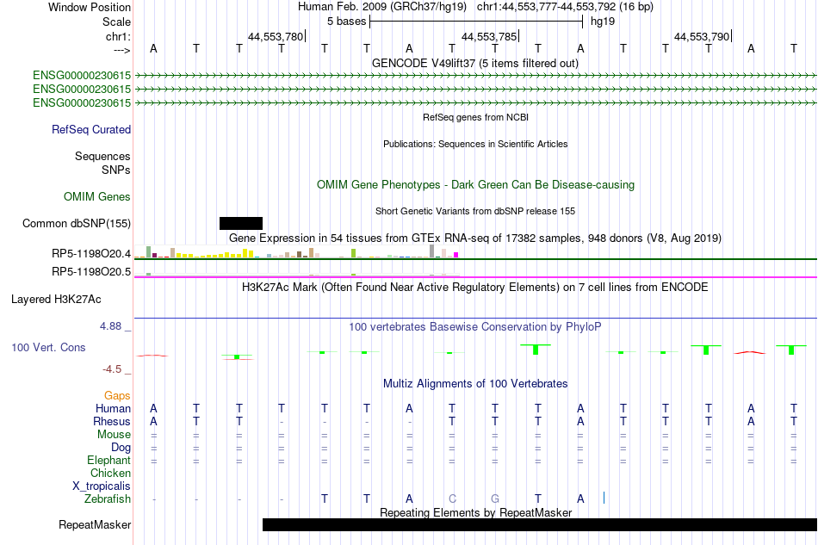Screen dimensions: 818x545
Task: Click the Mouse alignment row label
Action: pos(114,435)
